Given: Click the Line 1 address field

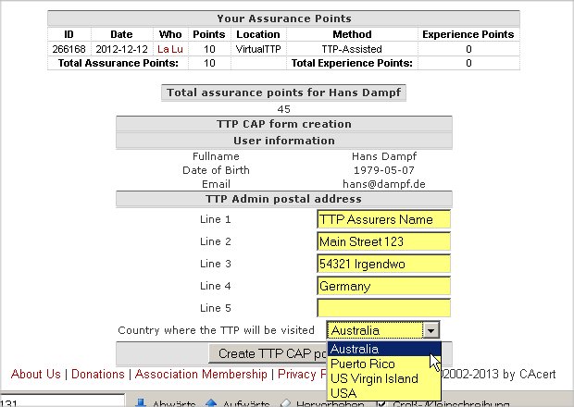Looking at the screenshot, I should 383,220.
